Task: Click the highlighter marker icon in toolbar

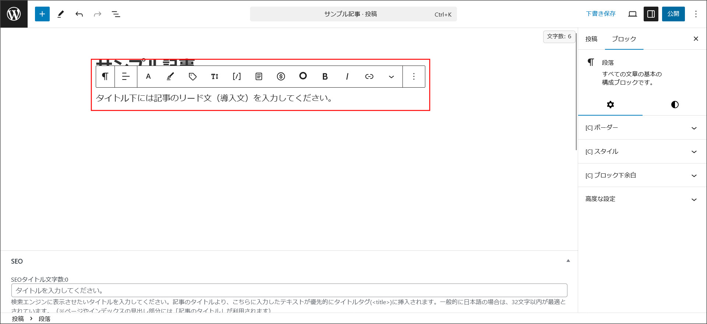Action: tap(170, 77)
